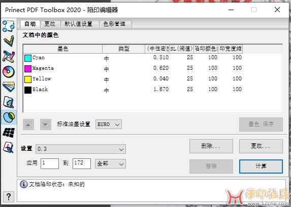291x207 pixels.
Task: Click the 陷印颜色 column header
Action: (206, 49)
